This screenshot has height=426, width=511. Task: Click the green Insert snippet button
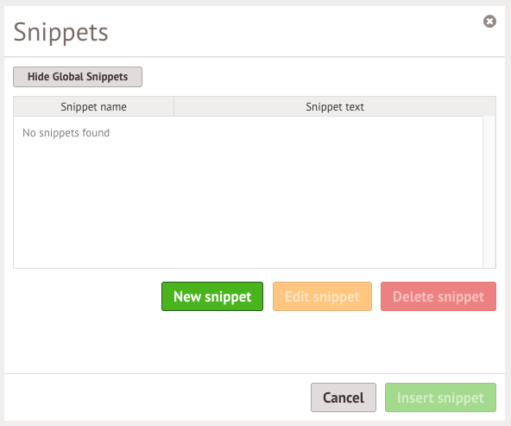tap(440, 397)
